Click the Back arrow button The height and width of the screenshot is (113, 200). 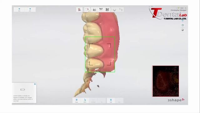point(19,9)
